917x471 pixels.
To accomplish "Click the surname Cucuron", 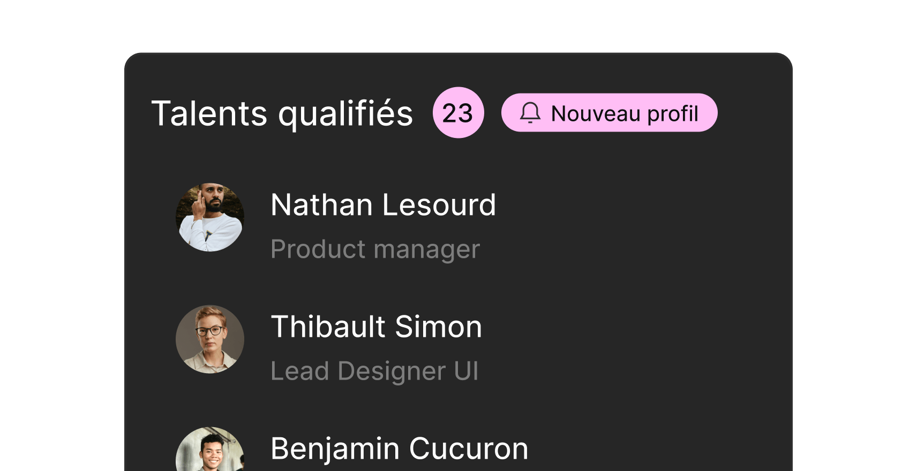I will coord(469,449).
